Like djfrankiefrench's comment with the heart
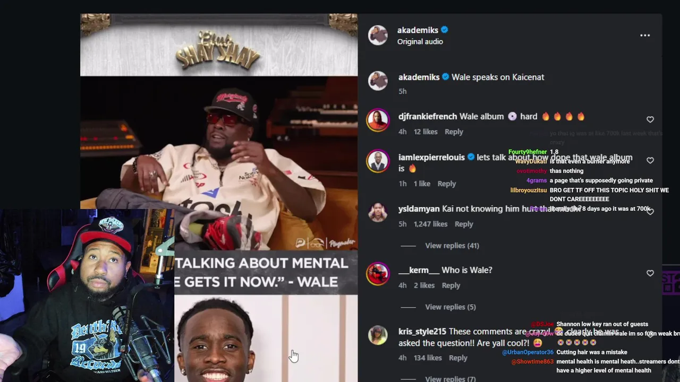The height and width of the screenshot is (382, 680). pos(650,119)
